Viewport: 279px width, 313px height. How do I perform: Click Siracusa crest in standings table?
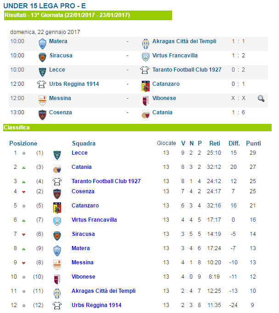click(57, 236)
